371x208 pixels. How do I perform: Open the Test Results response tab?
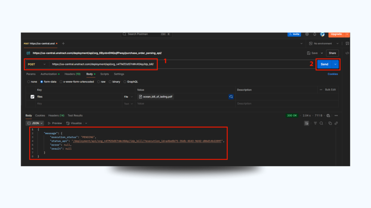tap(75, 116)
